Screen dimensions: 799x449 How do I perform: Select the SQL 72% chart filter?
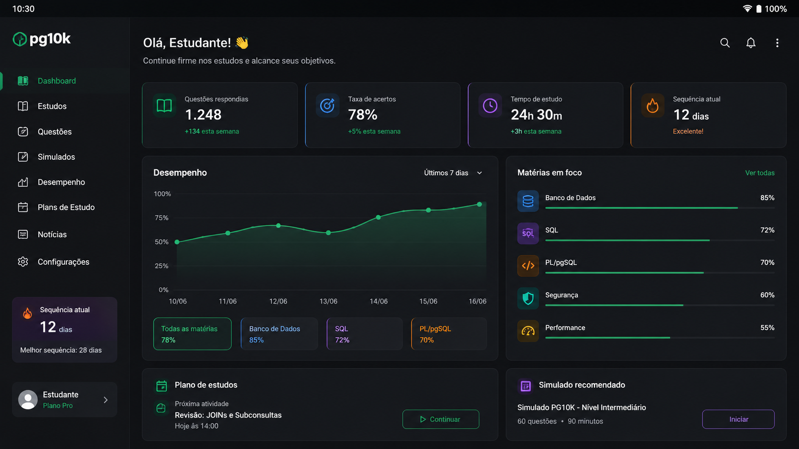point(364,334)
